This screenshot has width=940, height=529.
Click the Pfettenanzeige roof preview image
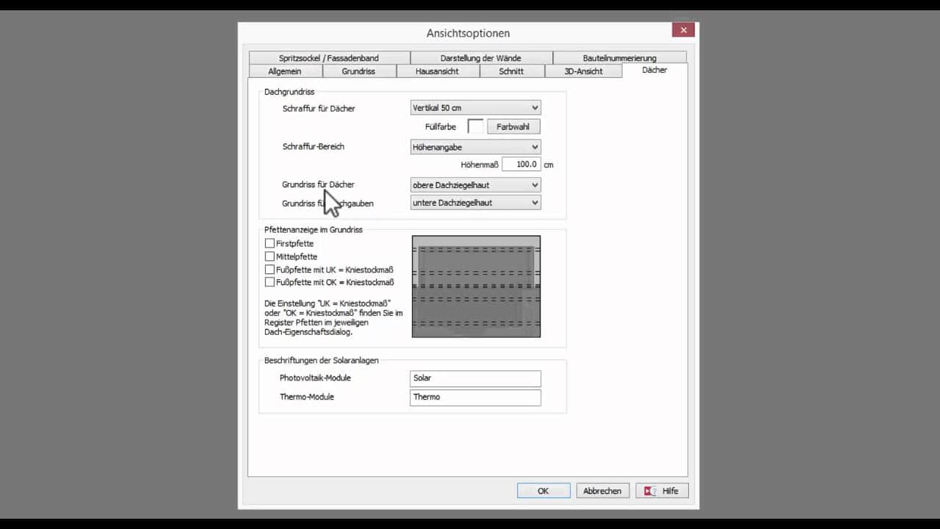[476, 287]
